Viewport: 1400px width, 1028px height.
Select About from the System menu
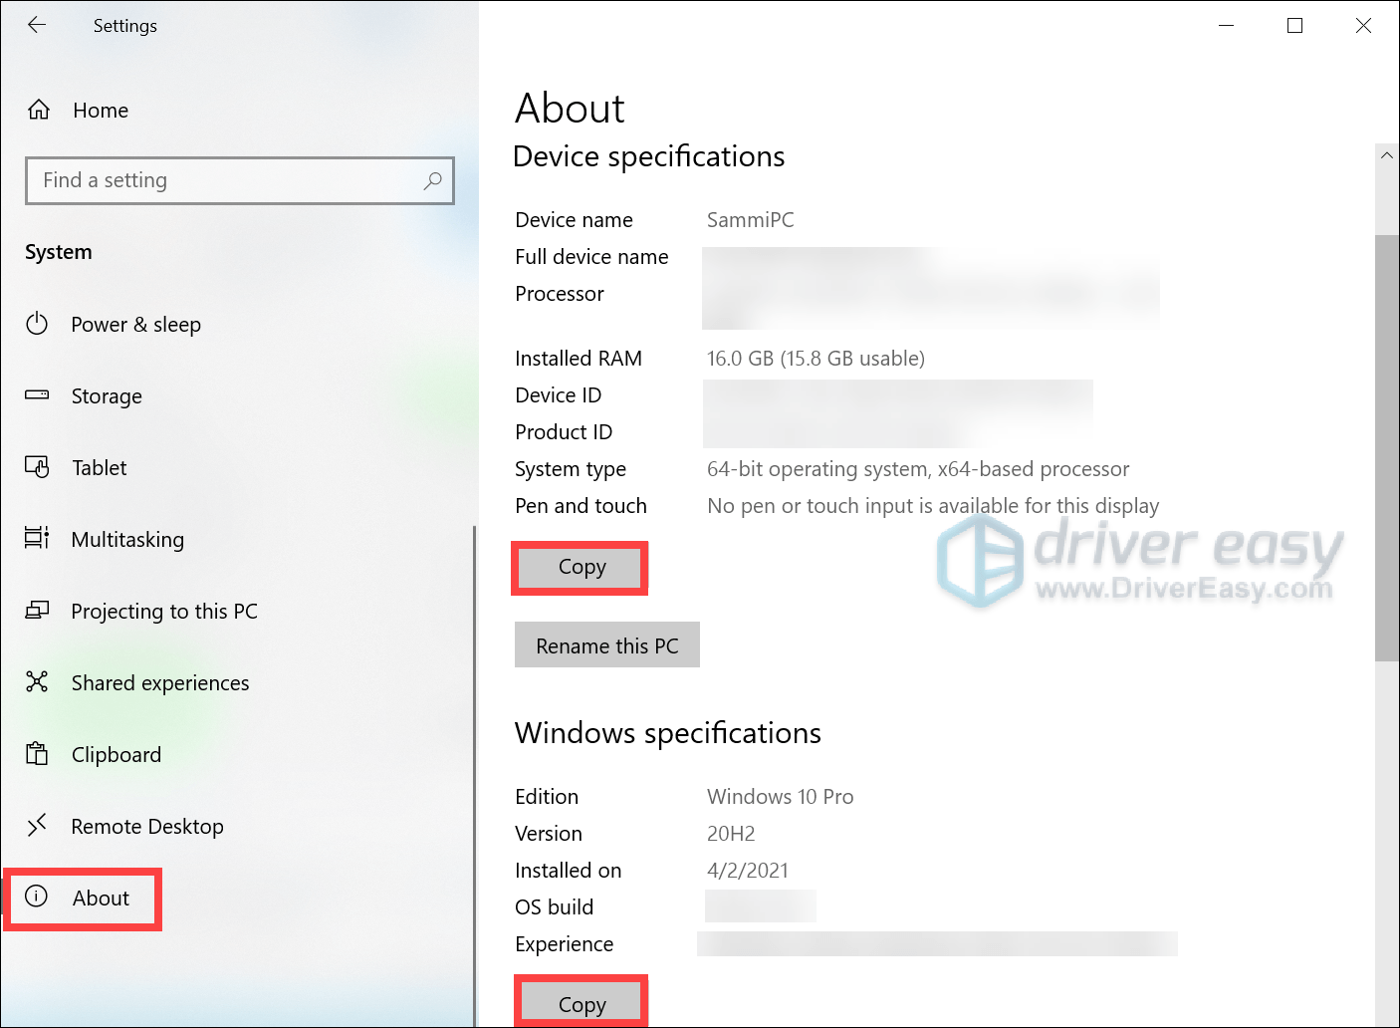tap(100, 898)
